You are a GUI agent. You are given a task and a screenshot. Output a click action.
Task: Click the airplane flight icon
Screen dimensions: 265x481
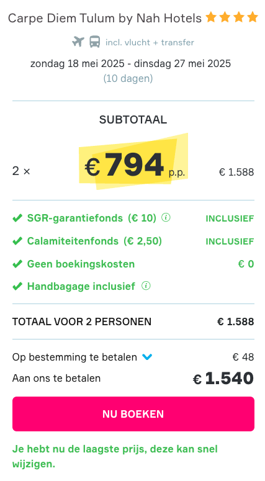78,42
